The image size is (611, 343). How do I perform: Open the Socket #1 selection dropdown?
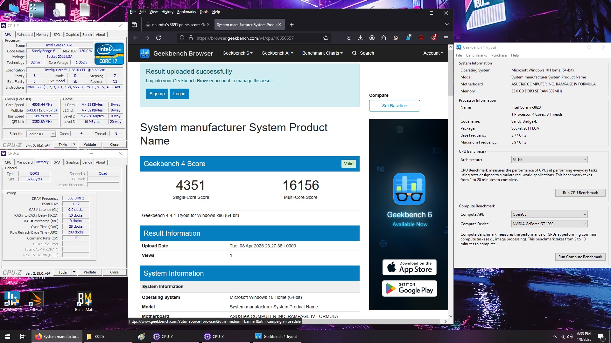(41, 134)
